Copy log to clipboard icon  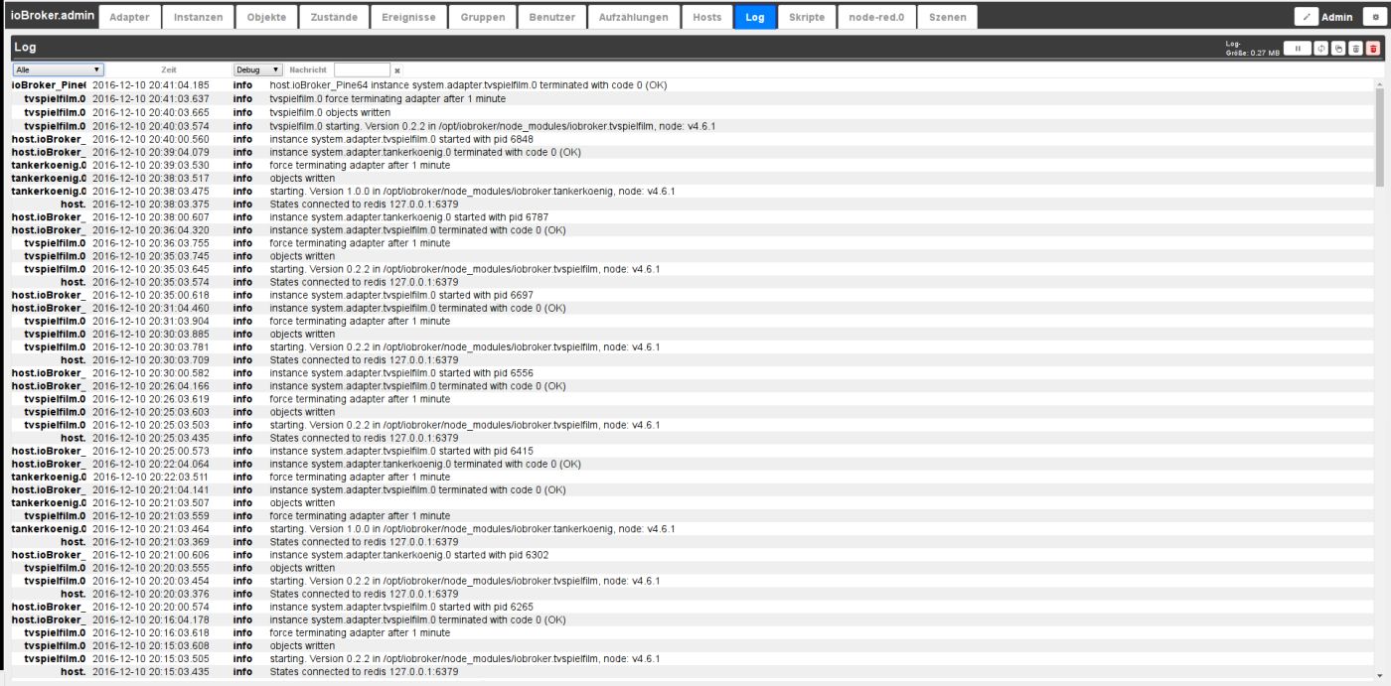tap(1337, 48)
